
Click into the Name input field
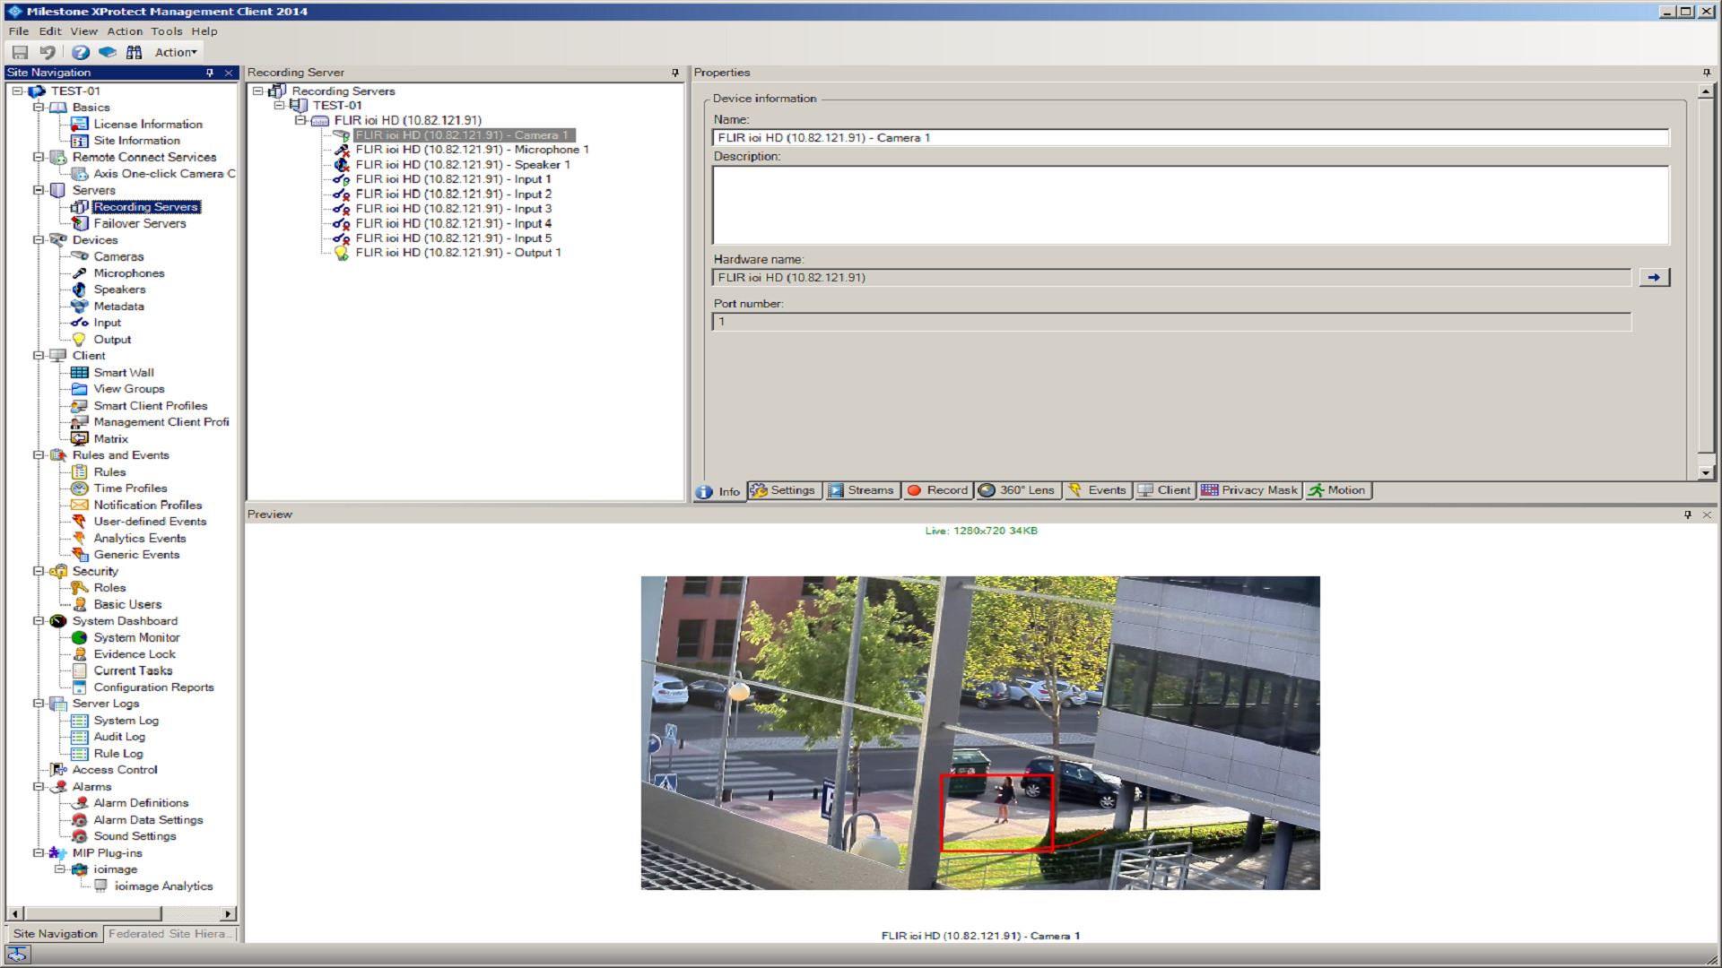tap(1190, 138)
